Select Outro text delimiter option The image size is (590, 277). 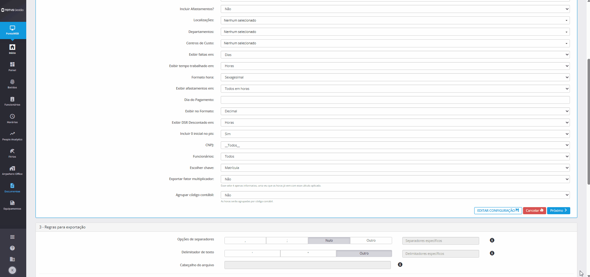tap(364, 254)
